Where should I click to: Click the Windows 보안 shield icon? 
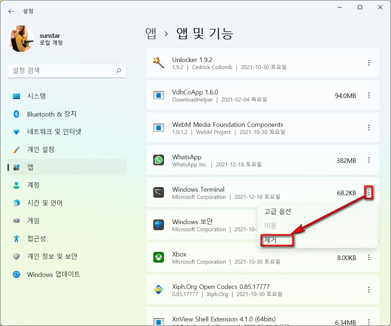[159, 225]
